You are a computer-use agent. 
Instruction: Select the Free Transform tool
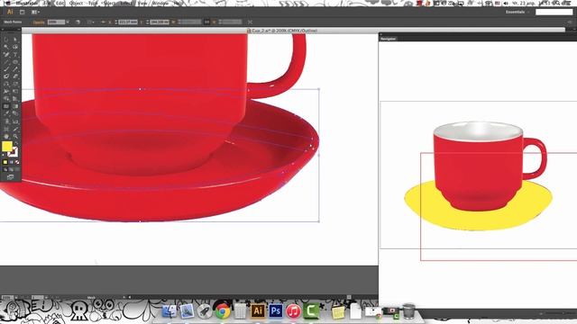point(15,91)
